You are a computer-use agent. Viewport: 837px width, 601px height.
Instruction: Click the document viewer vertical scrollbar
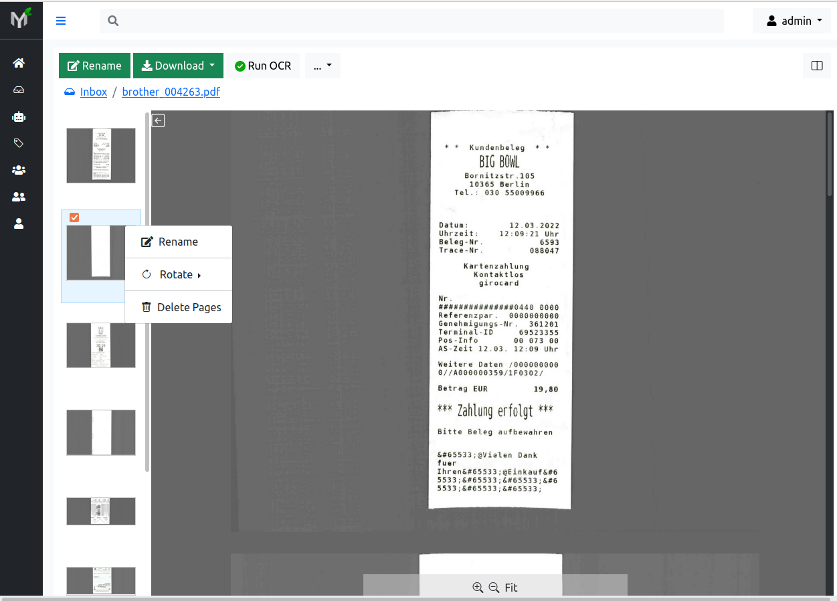pos(830,153)
